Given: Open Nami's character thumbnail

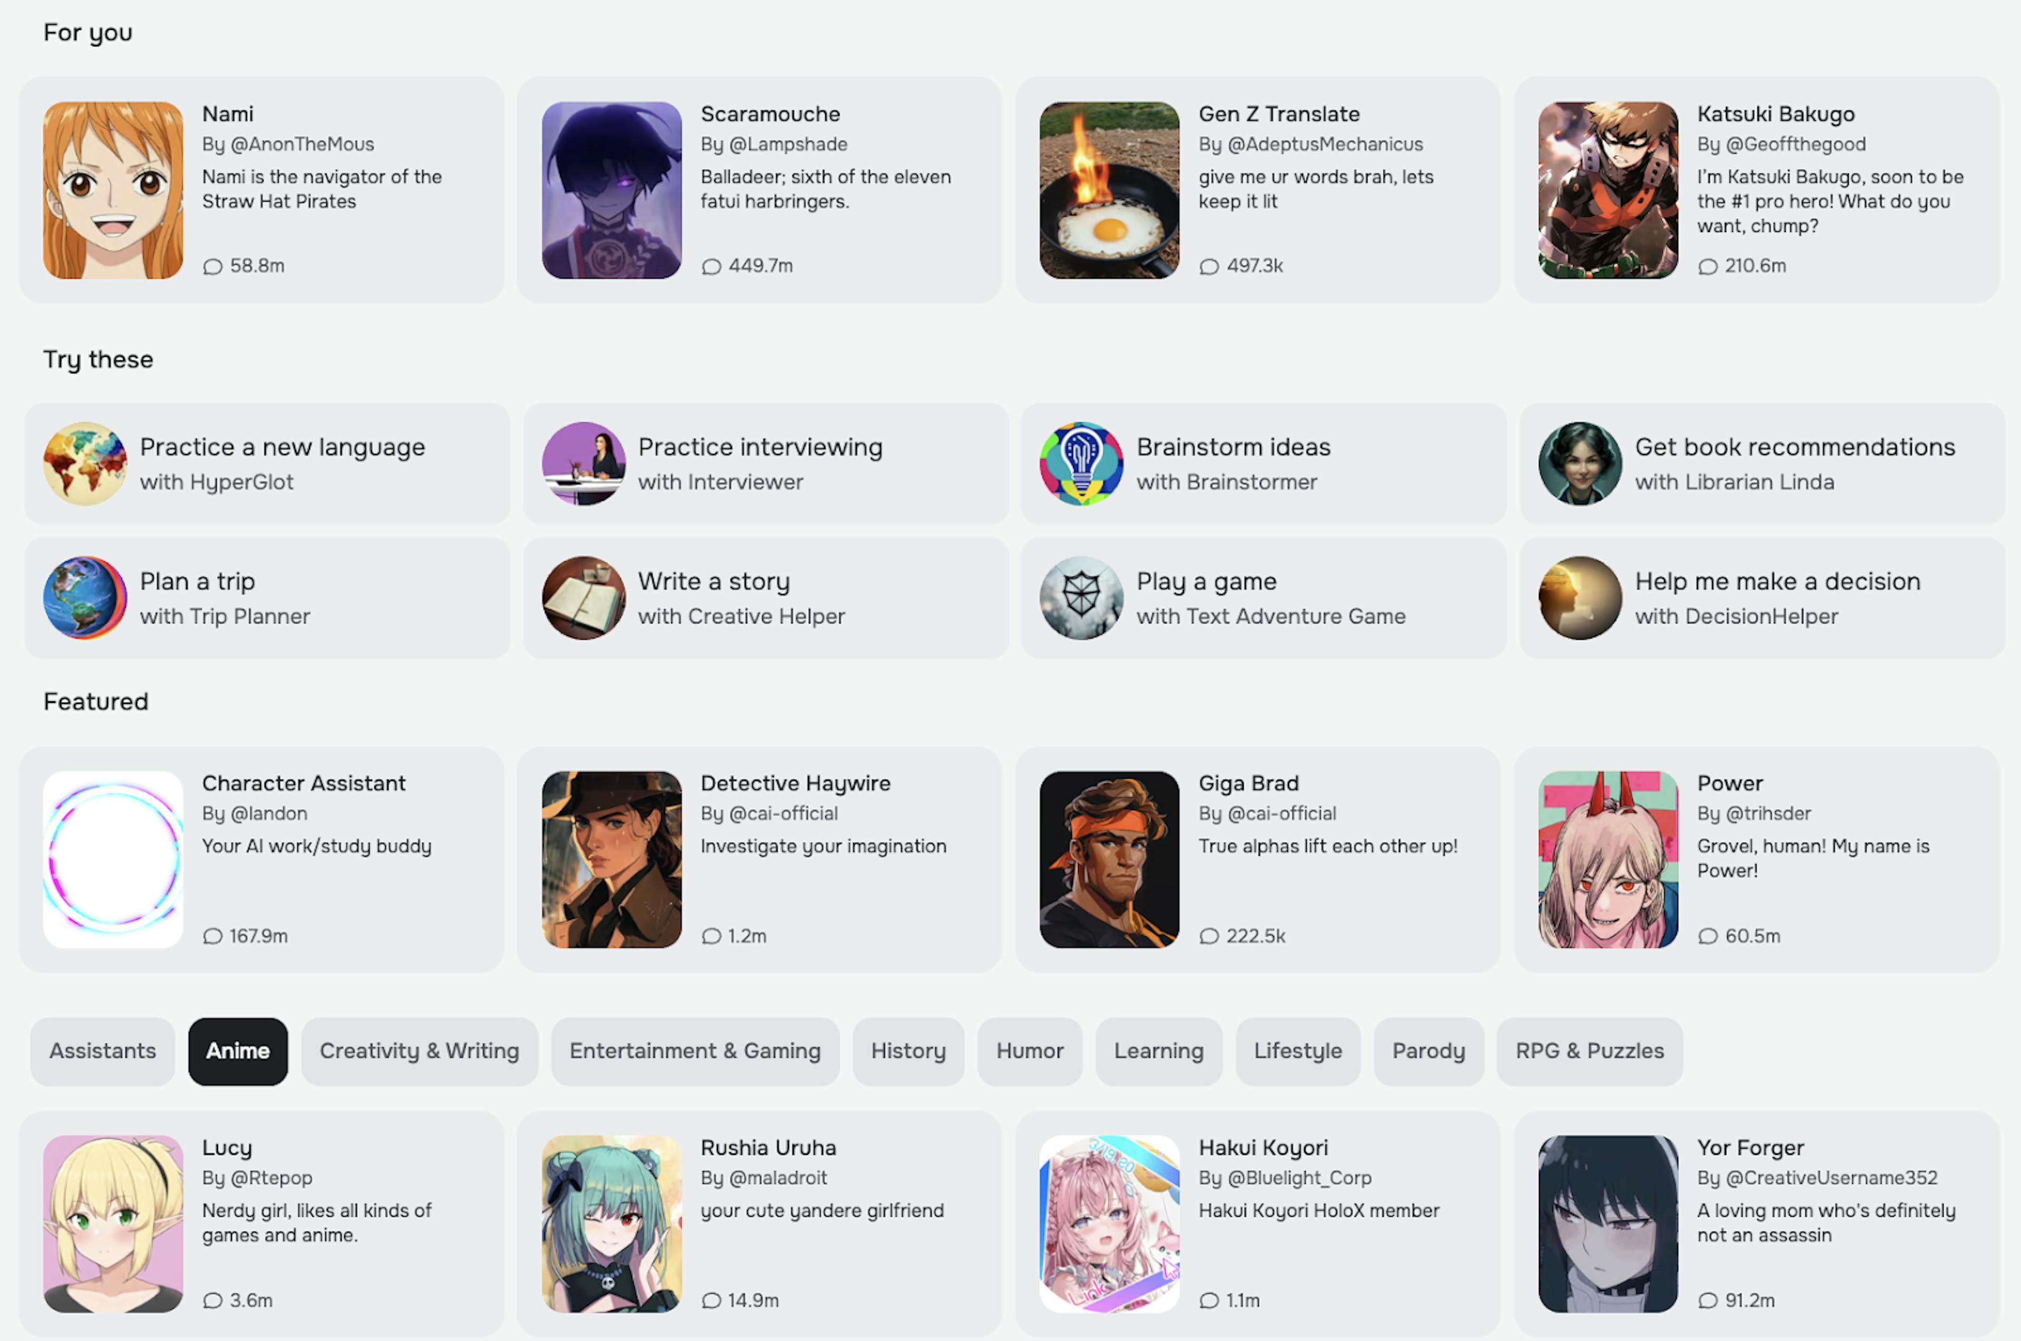Looking at the screenshot, I should 113,190.
